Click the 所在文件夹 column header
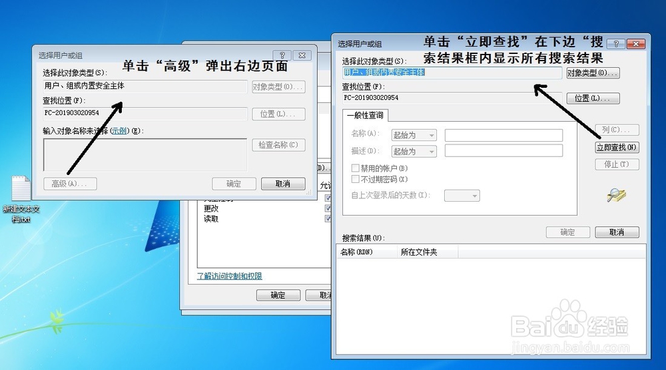 (428, 252)
